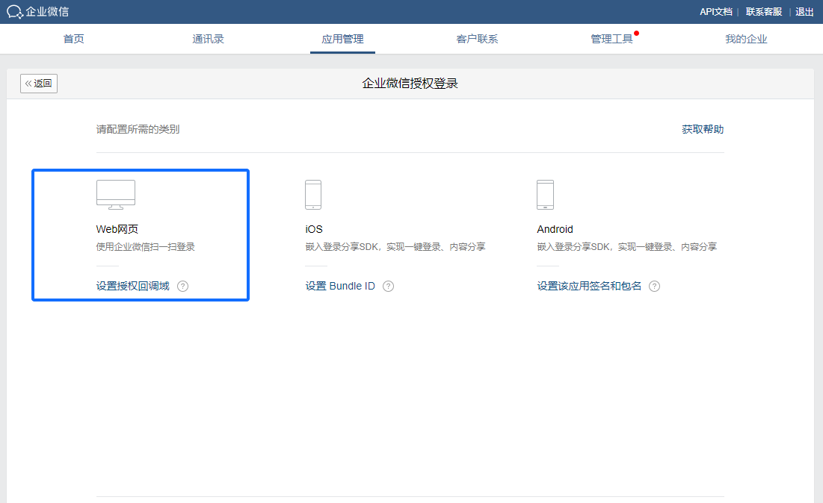
Task: Select the 应用管理 tab
Action: pyautogui.click(x=342, y=39)
